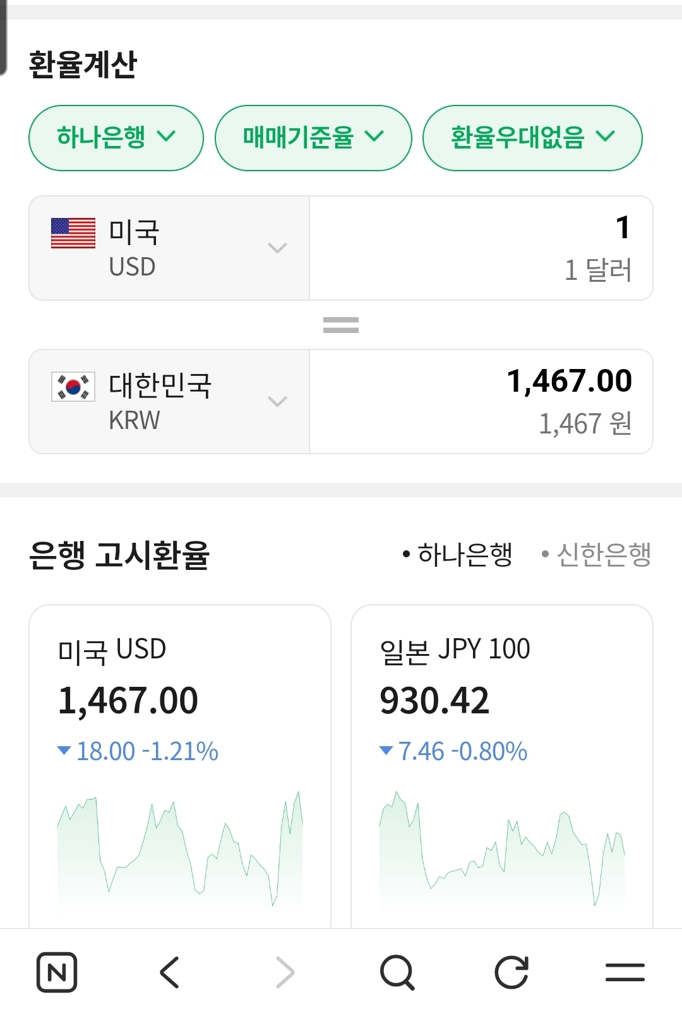Open the 환율우대없음 discount dropdown
Viewport: 682px width, 1016px height.
pos(532,138)
